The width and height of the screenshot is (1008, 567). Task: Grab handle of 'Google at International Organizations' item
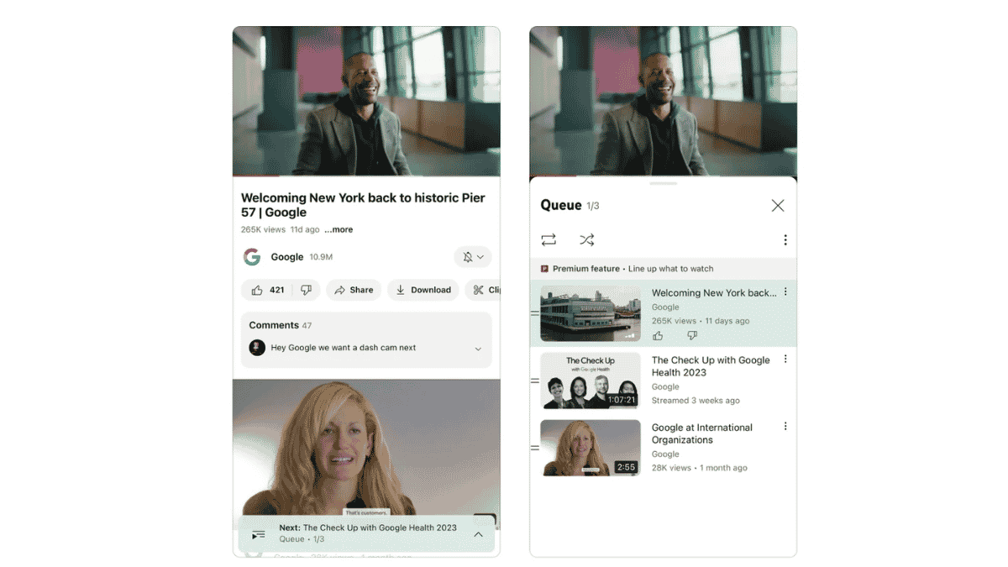click(535, 448)
